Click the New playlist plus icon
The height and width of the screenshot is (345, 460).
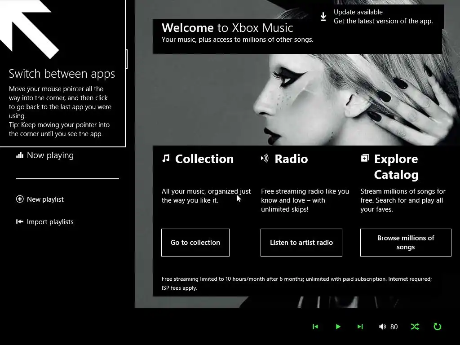click(x=20, y=199)
